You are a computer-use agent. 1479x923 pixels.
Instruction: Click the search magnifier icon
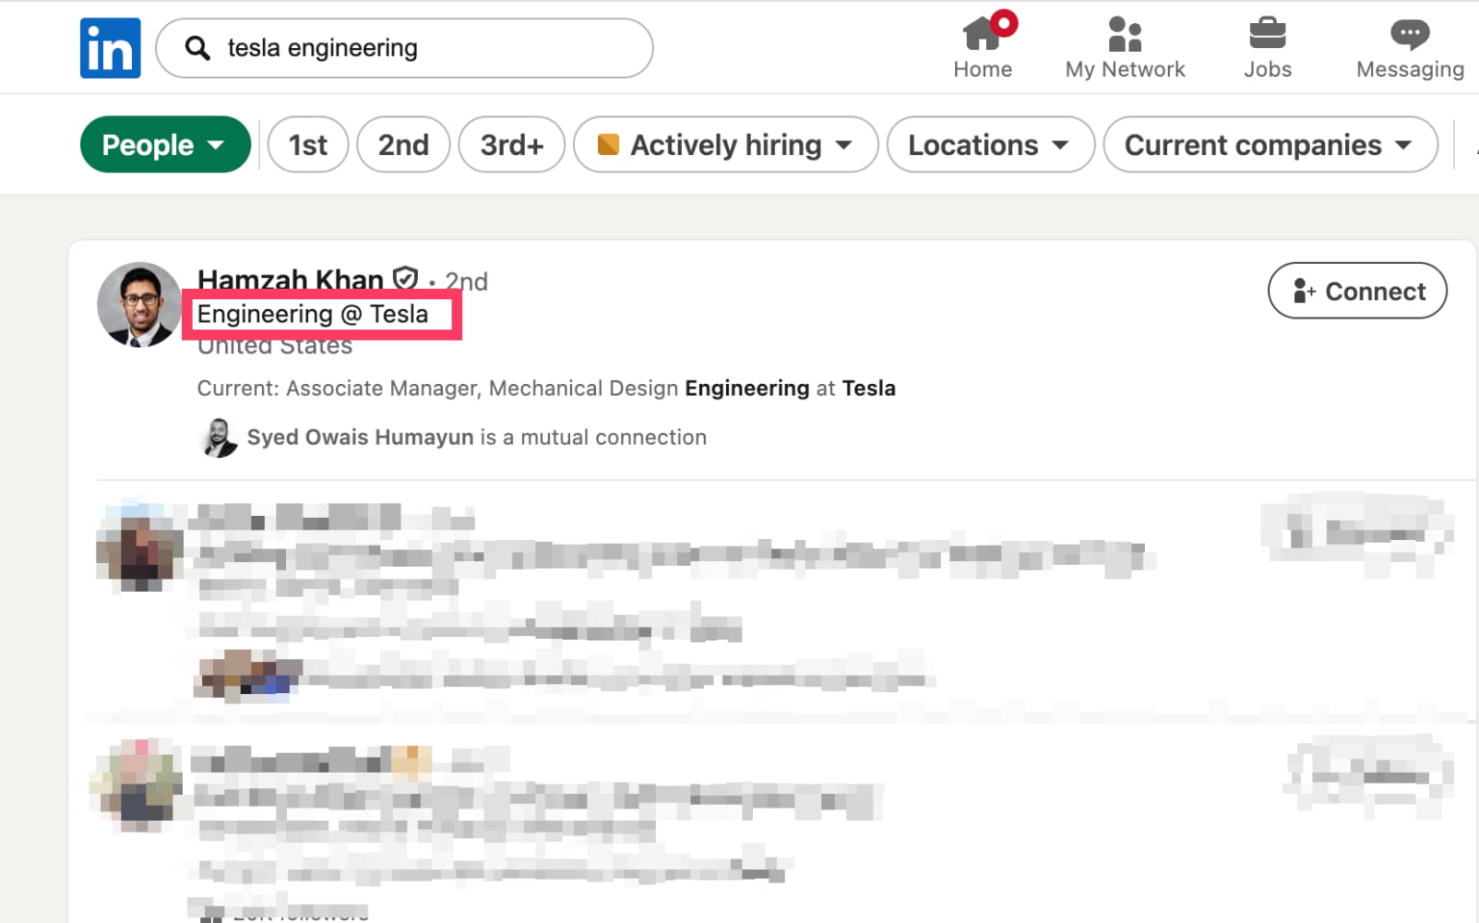pos(197,47)
